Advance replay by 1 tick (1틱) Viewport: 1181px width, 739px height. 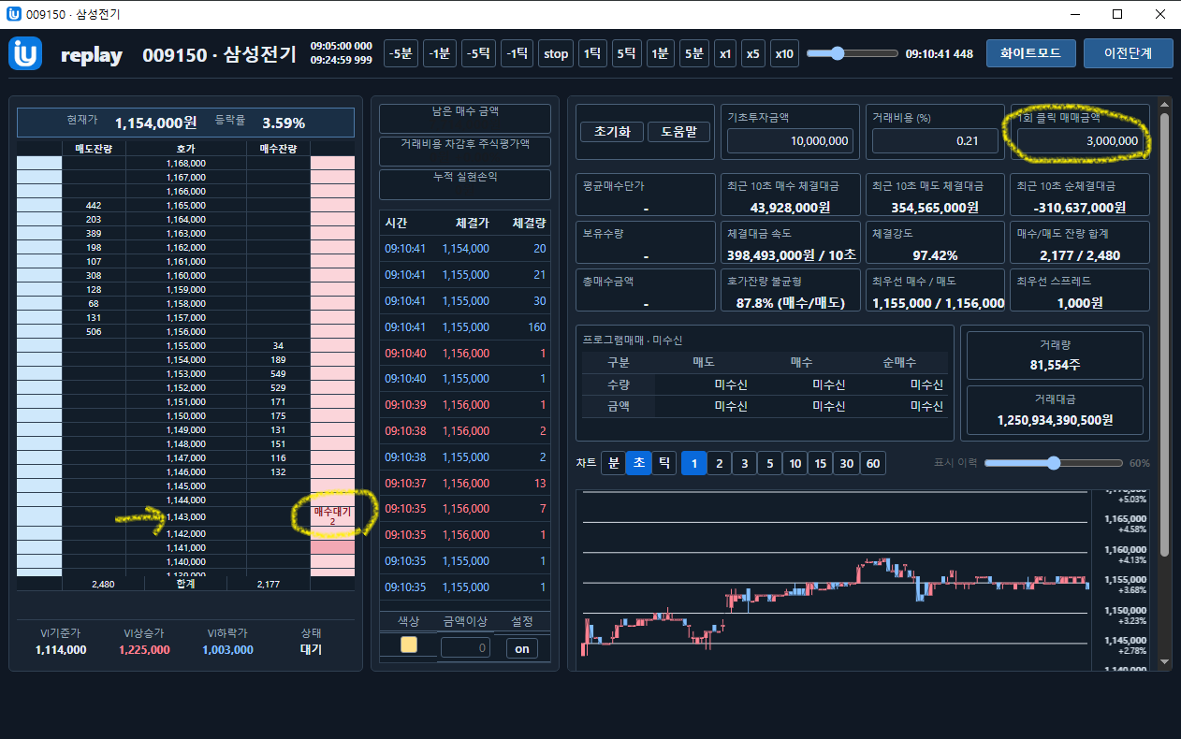tap(592, 53)
